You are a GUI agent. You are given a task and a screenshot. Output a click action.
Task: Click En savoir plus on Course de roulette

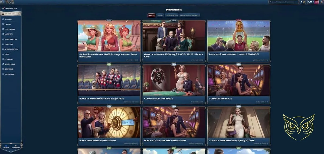(197, 102)
